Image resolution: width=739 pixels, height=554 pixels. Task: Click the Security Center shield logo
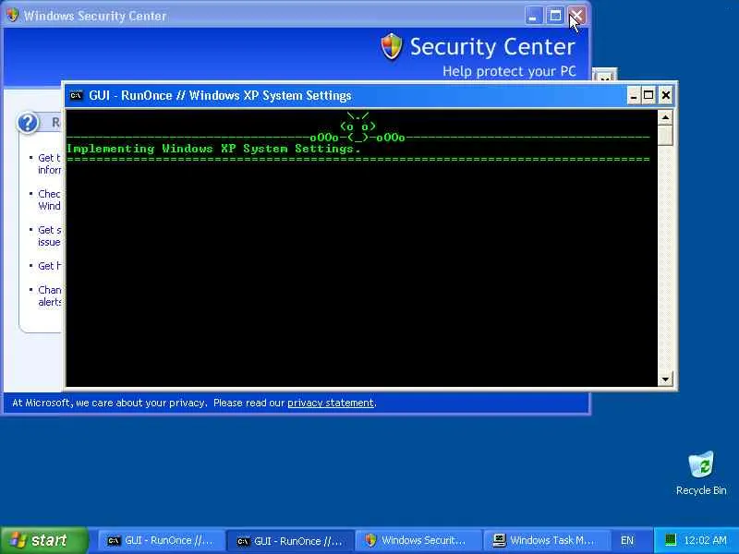pos(391,47)
